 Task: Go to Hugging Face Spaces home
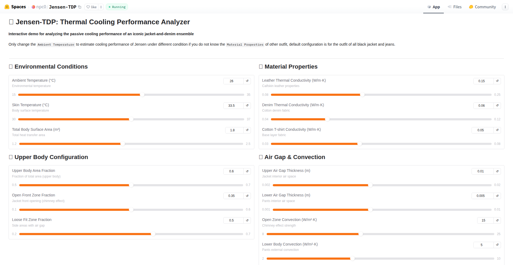[15, 7]
